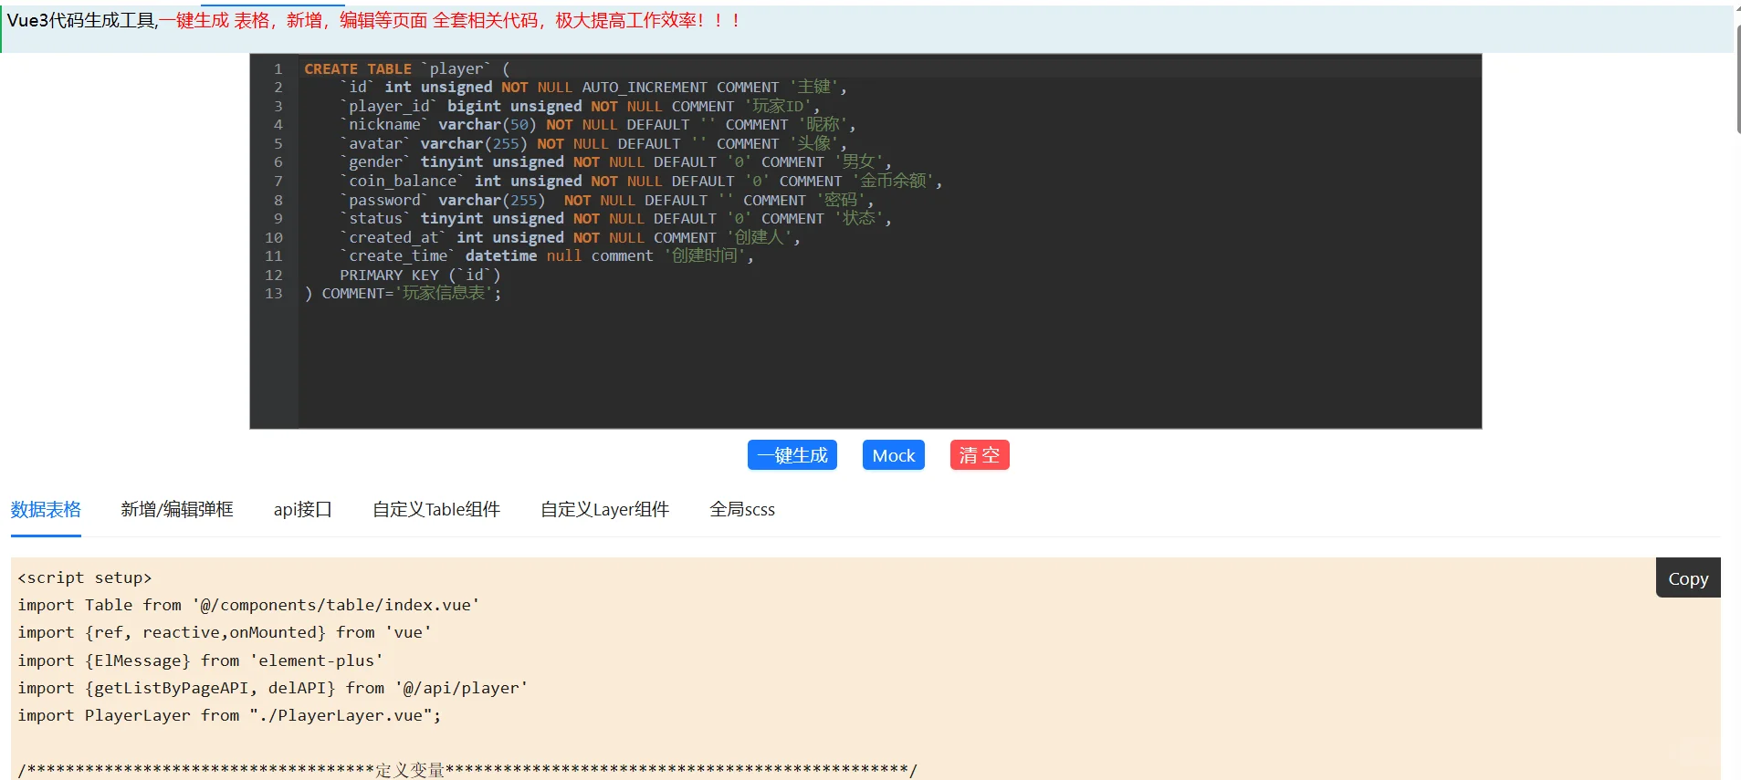This screenshot has height=780, width=1741.
Task: Select the api接口 tab
Action: click(303, 509)
